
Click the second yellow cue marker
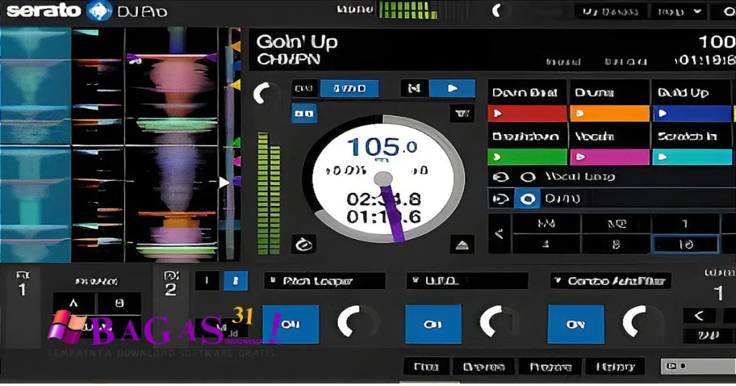235,85
